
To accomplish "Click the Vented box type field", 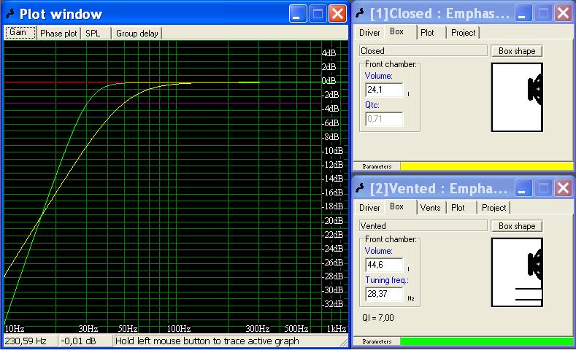I will click(423, 226).
